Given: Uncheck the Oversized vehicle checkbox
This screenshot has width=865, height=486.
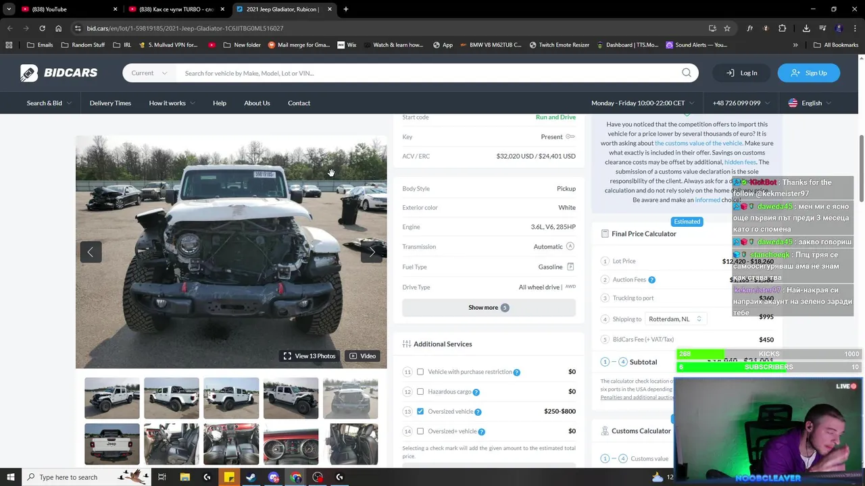Looking at the screenshot, I should (x=420, y=411).
